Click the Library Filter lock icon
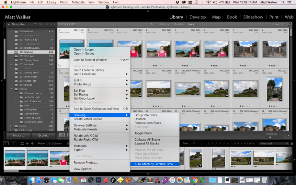 coord(289,24)
